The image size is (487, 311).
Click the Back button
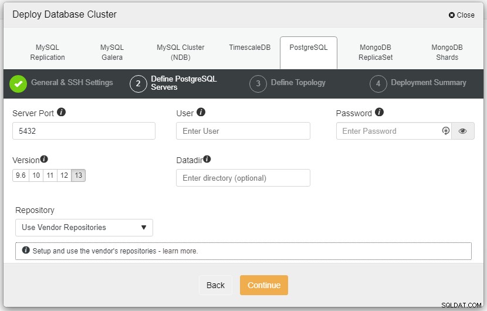(215, 285)
